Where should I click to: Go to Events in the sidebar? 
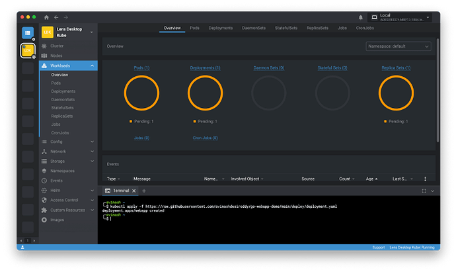click(x=57, y=180)
